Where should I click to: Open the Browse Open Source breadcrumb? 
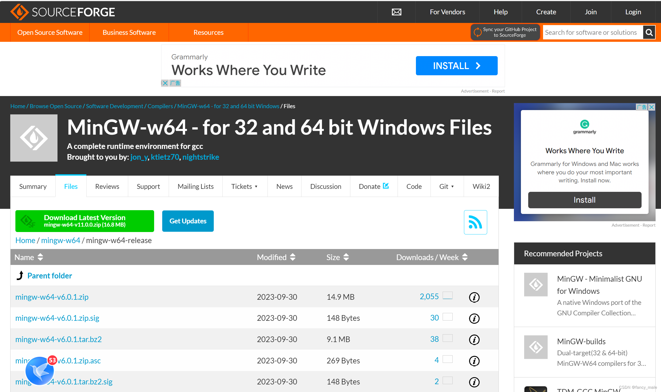click(56, 106)
